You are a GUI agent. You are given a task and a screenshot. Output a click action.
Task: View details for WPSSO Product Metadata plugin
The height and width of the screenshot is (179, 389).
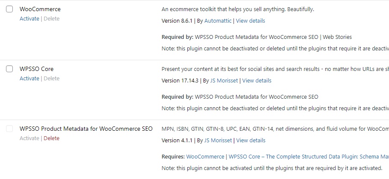click(251, 140)
